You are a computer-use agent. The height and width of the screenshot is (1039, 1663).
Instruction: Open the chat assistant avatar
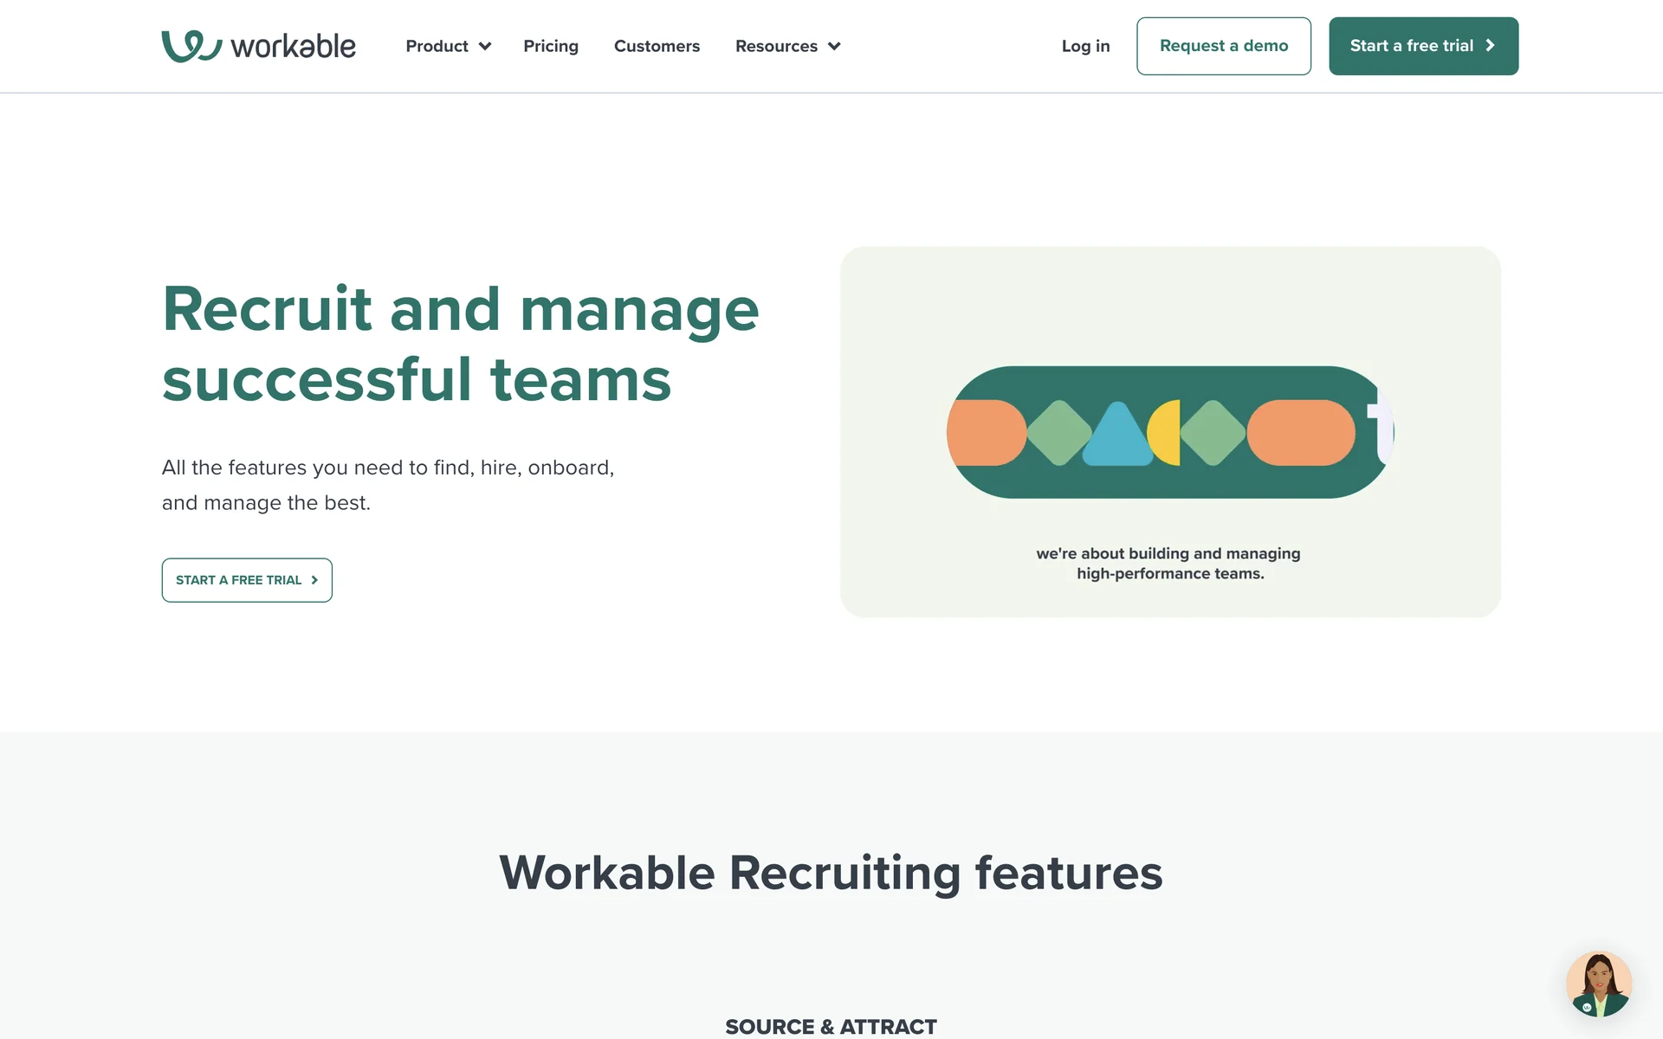pos(1598,984)
